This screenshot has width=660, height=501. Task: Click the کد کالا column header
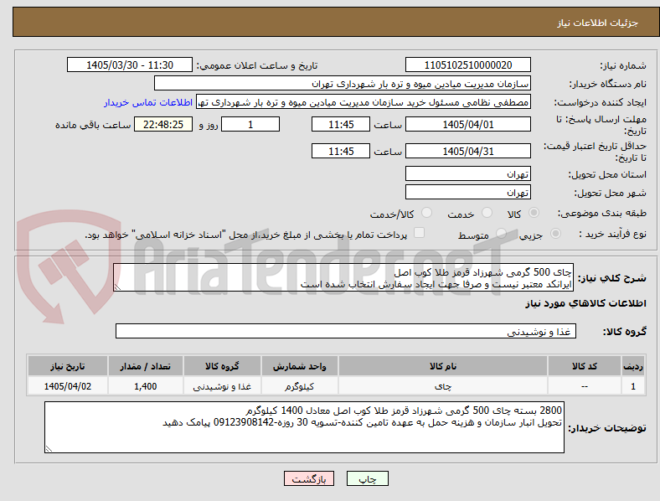[x=585, y=366]
